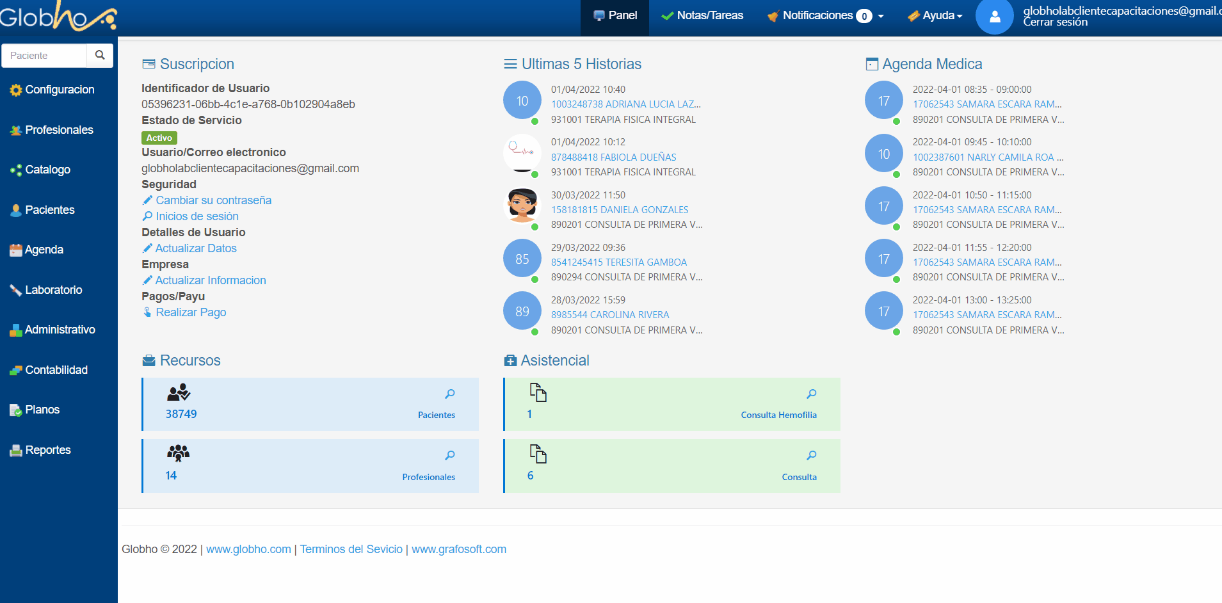Click the Cambiar su contraseña link

(213, 200)
